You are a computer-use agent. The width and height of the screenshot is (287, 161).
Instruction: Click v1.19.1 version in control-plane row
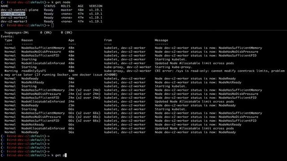tap(96, 10)
